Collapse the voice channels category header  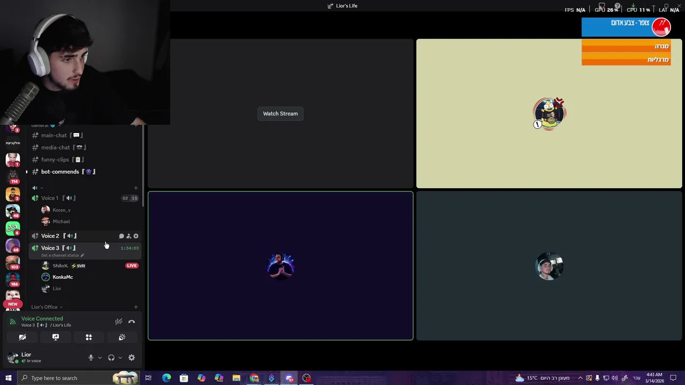(37, 188)
